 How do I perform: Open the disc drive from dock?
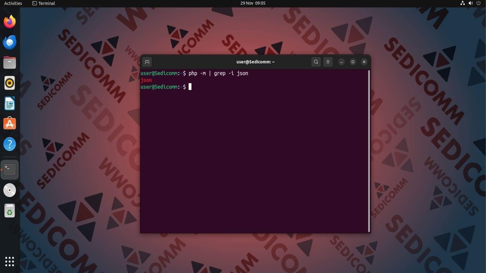coord(10,190)
